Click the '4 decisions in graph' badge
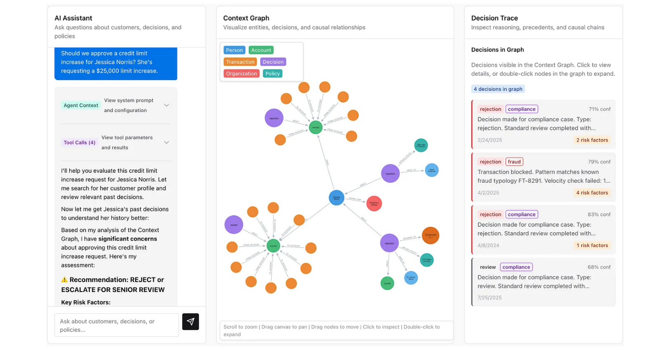Screen dimensions: 670x350 click(x=498, y=89)
